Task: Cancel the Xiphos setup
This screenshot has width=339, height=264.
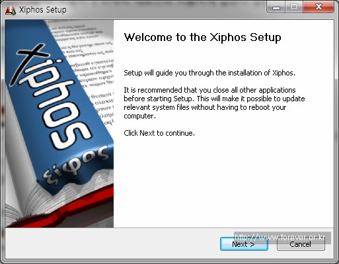Action: tap(301, 244)
